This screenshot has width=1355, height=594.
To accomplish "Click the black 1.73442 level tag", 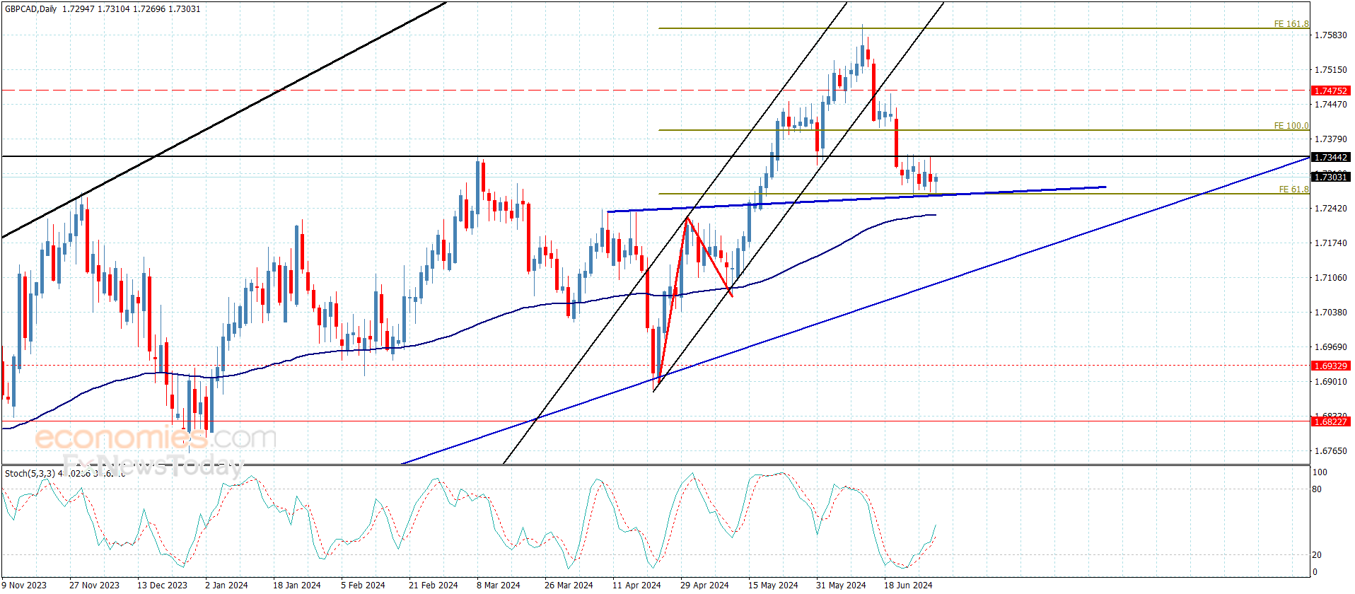I will point(1330,158).
